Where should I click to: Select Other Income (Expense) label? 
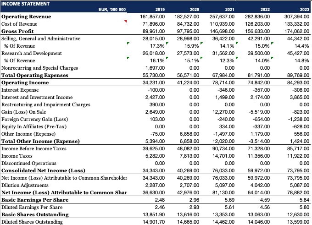click(28, 134)
